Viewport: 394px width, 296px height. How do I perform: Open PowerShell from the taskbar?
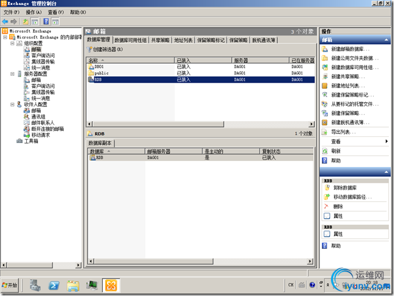click(x=54, y=286)
